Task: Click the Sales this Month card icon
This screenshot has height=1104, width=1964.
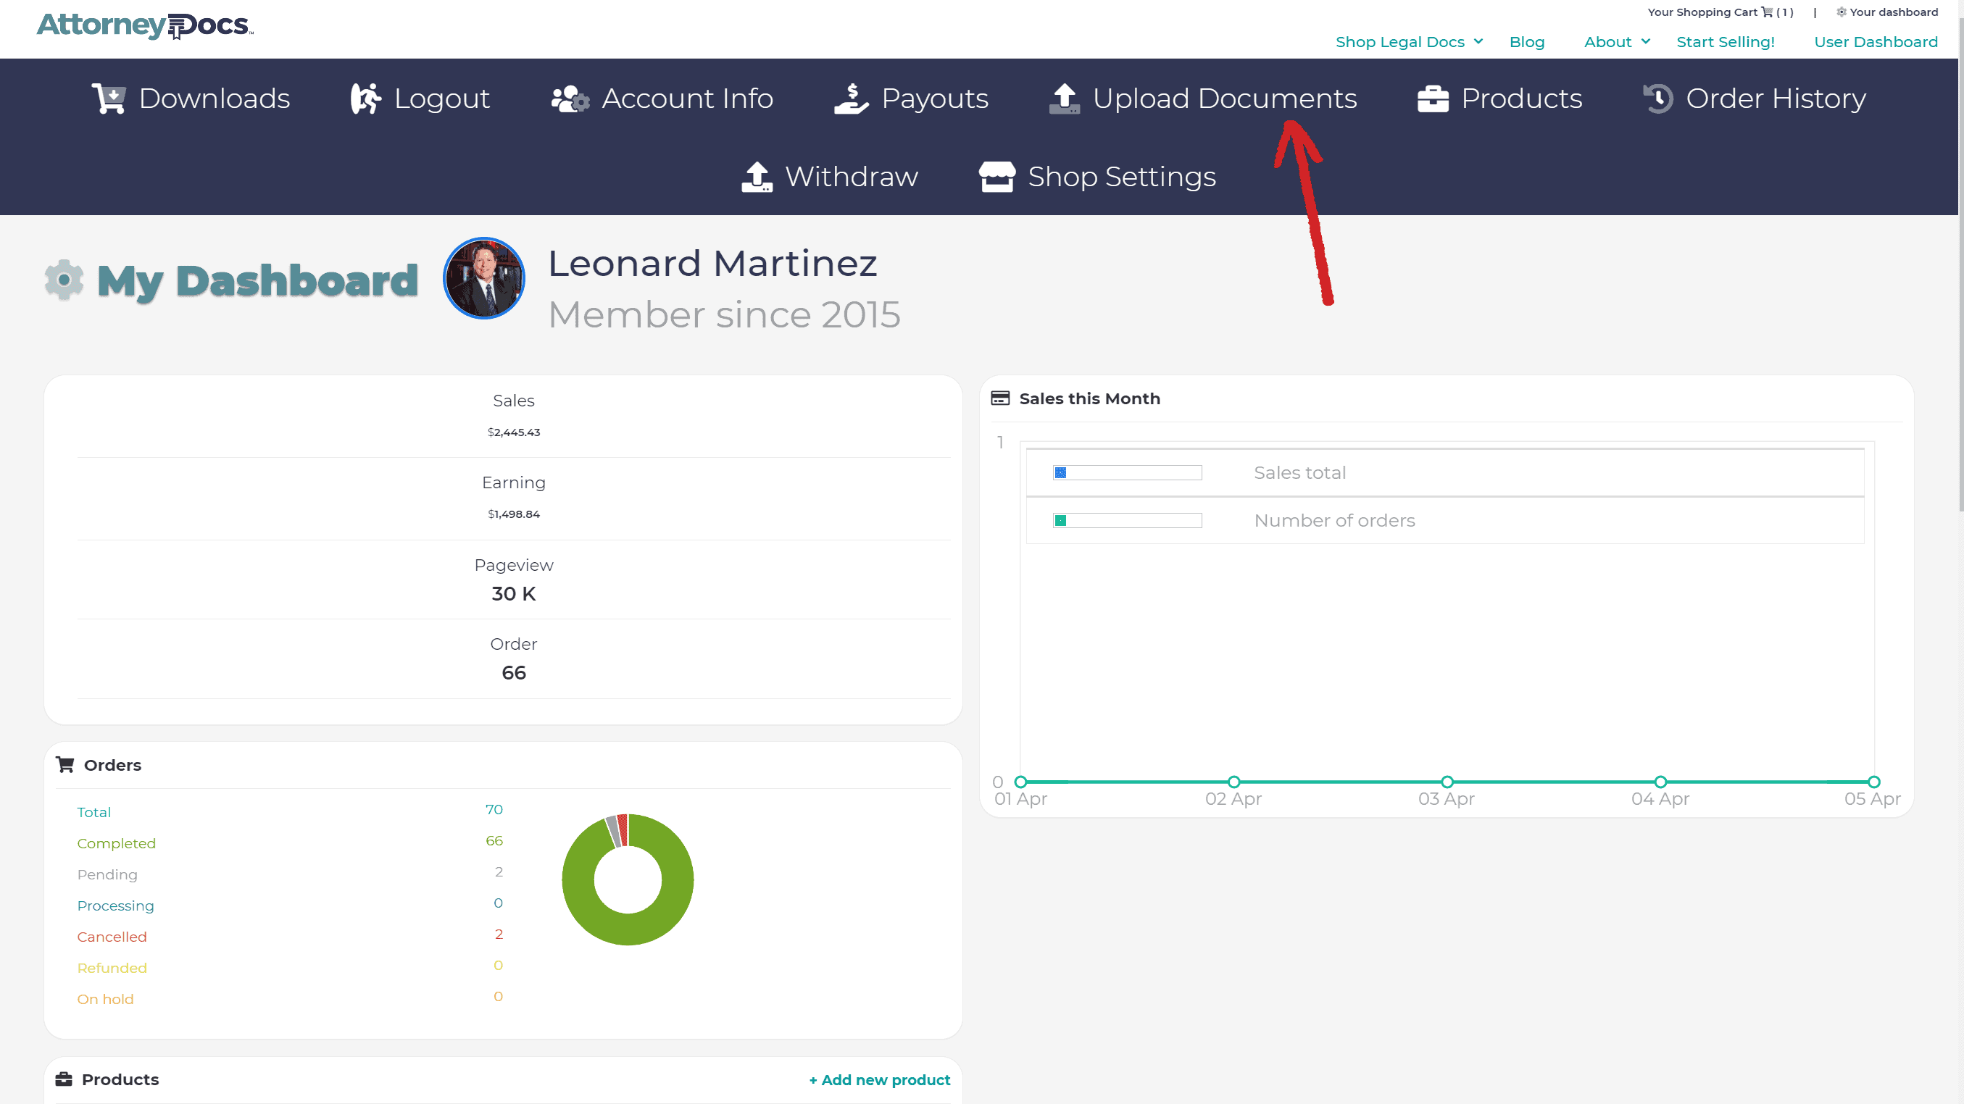Action: 999,398
